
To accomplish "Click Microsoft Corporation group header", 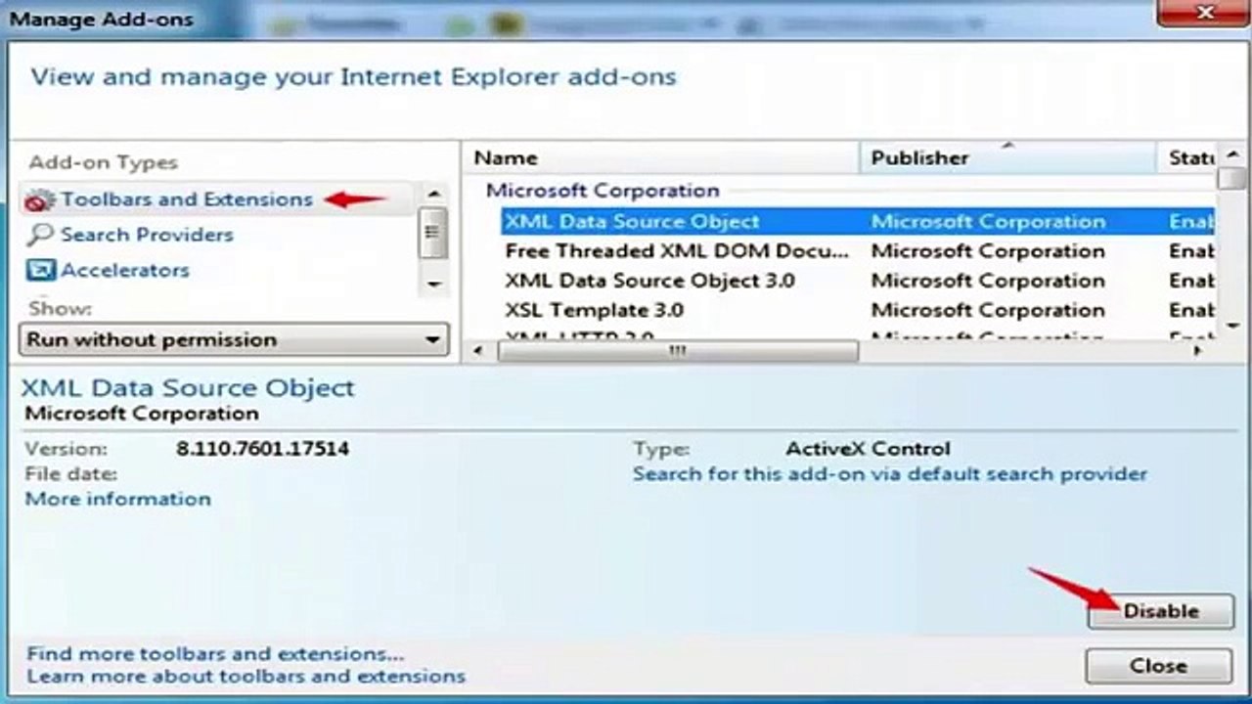I will click(603, 191).
